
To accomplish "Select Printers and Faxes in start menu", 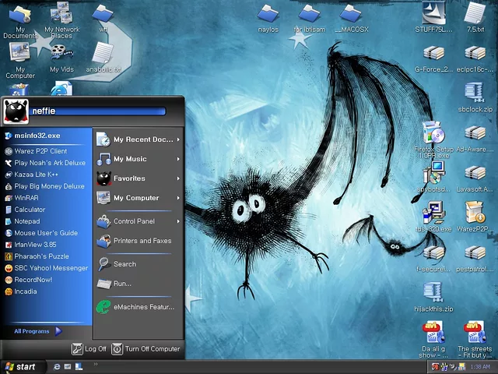I will click(x=142, y=241).
